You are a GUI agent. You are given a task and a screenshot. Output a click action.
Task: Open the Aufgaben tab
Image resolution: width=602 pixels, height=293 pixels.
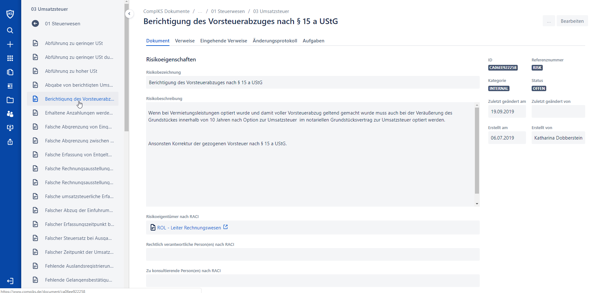tap(313, 41)
